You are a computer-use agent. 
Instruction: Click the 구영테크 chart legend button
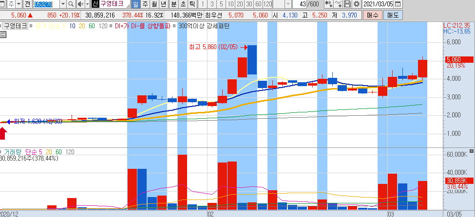click(15, 26)
